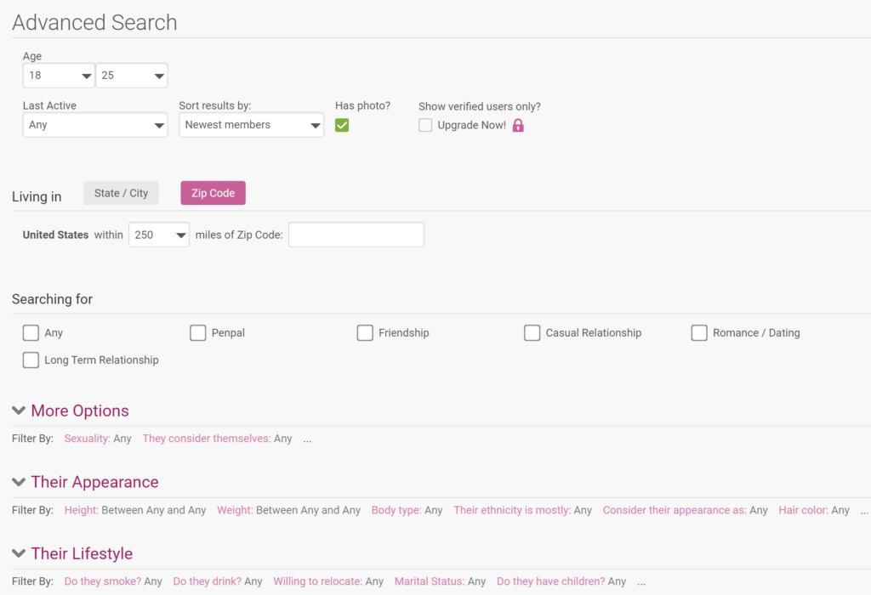Open They consider themselves filter link

207,439
